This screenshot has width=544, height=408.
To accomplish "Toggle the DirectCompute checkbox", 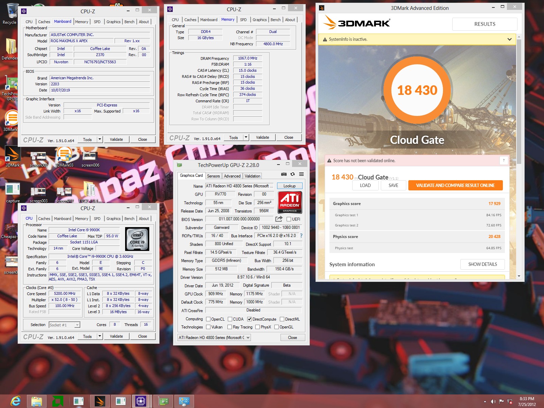I will point(249,319).
